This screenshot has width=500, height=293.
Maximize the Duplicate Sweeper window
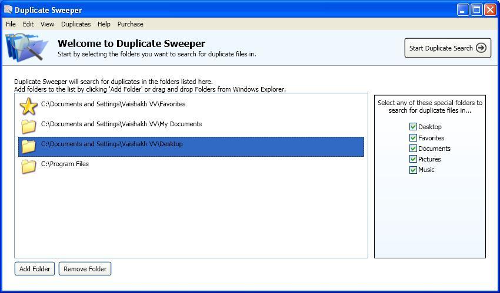click(476, 10)
